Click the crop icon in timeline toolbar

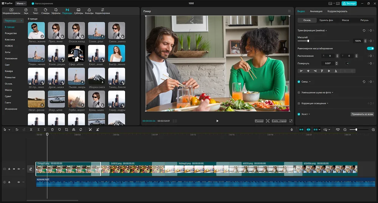coord(66,130)
